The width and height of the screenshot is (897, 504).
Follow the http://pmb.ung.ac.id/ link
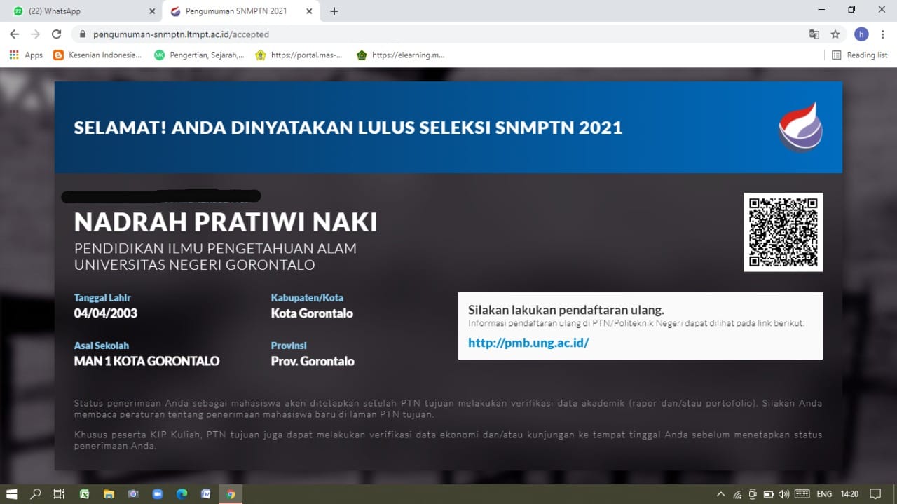coord(528,343)
